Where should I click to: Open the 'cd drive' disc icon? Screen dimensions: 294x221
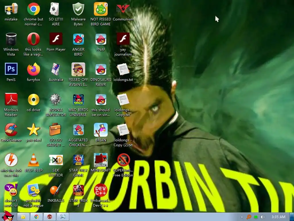34,99
